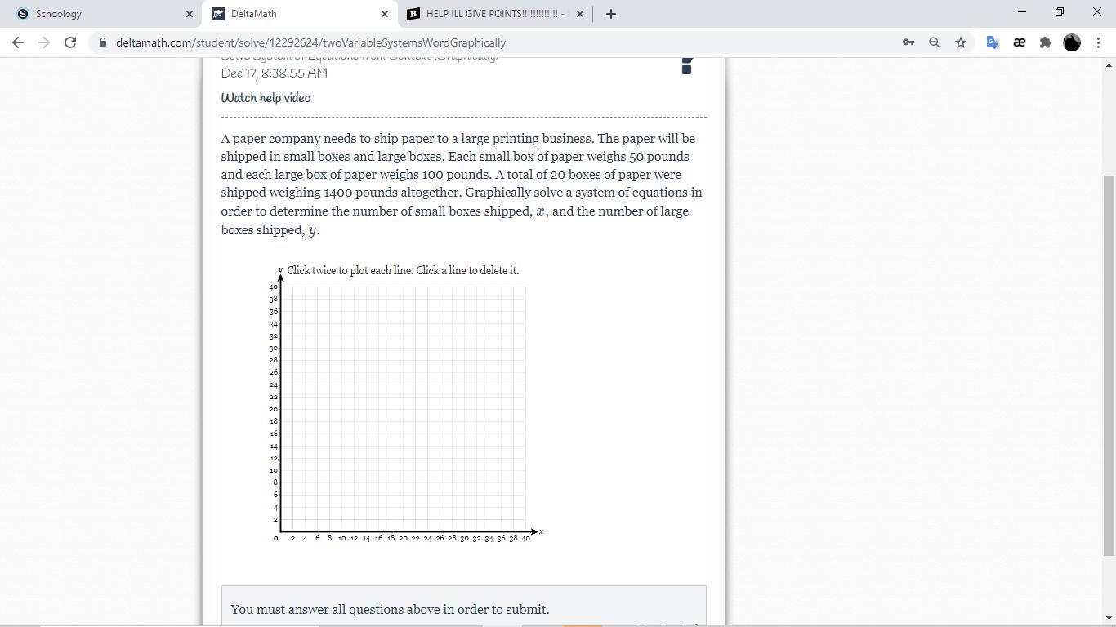This screenshot has height=627, width=1116.
Task: Click the scrollbar up arrow
Action: click(x=1109, y=64)
